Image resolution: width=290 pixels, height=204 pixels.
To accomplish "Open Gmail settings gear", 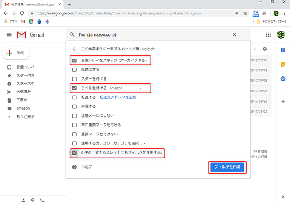I will [x=265, y=49].
